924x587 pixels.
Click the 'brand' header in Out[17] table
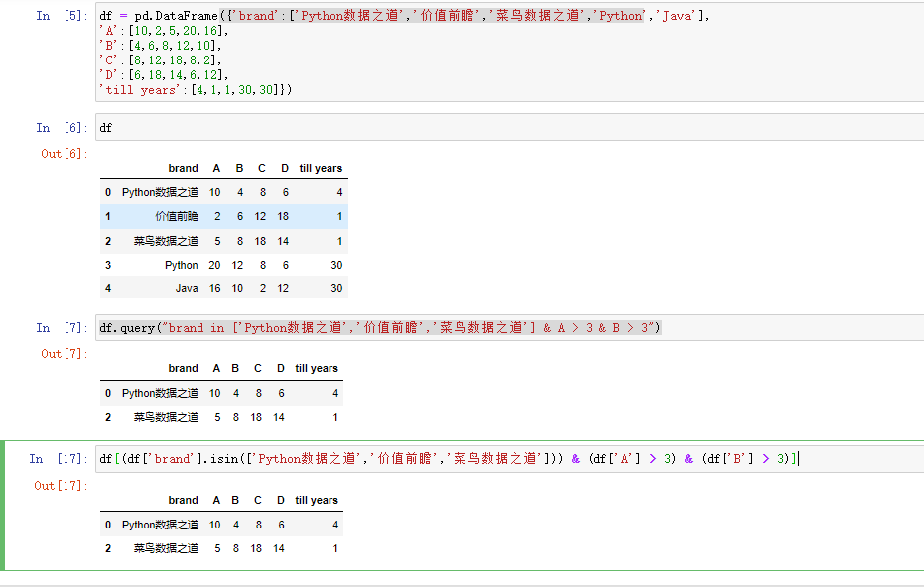pos(183,500)
